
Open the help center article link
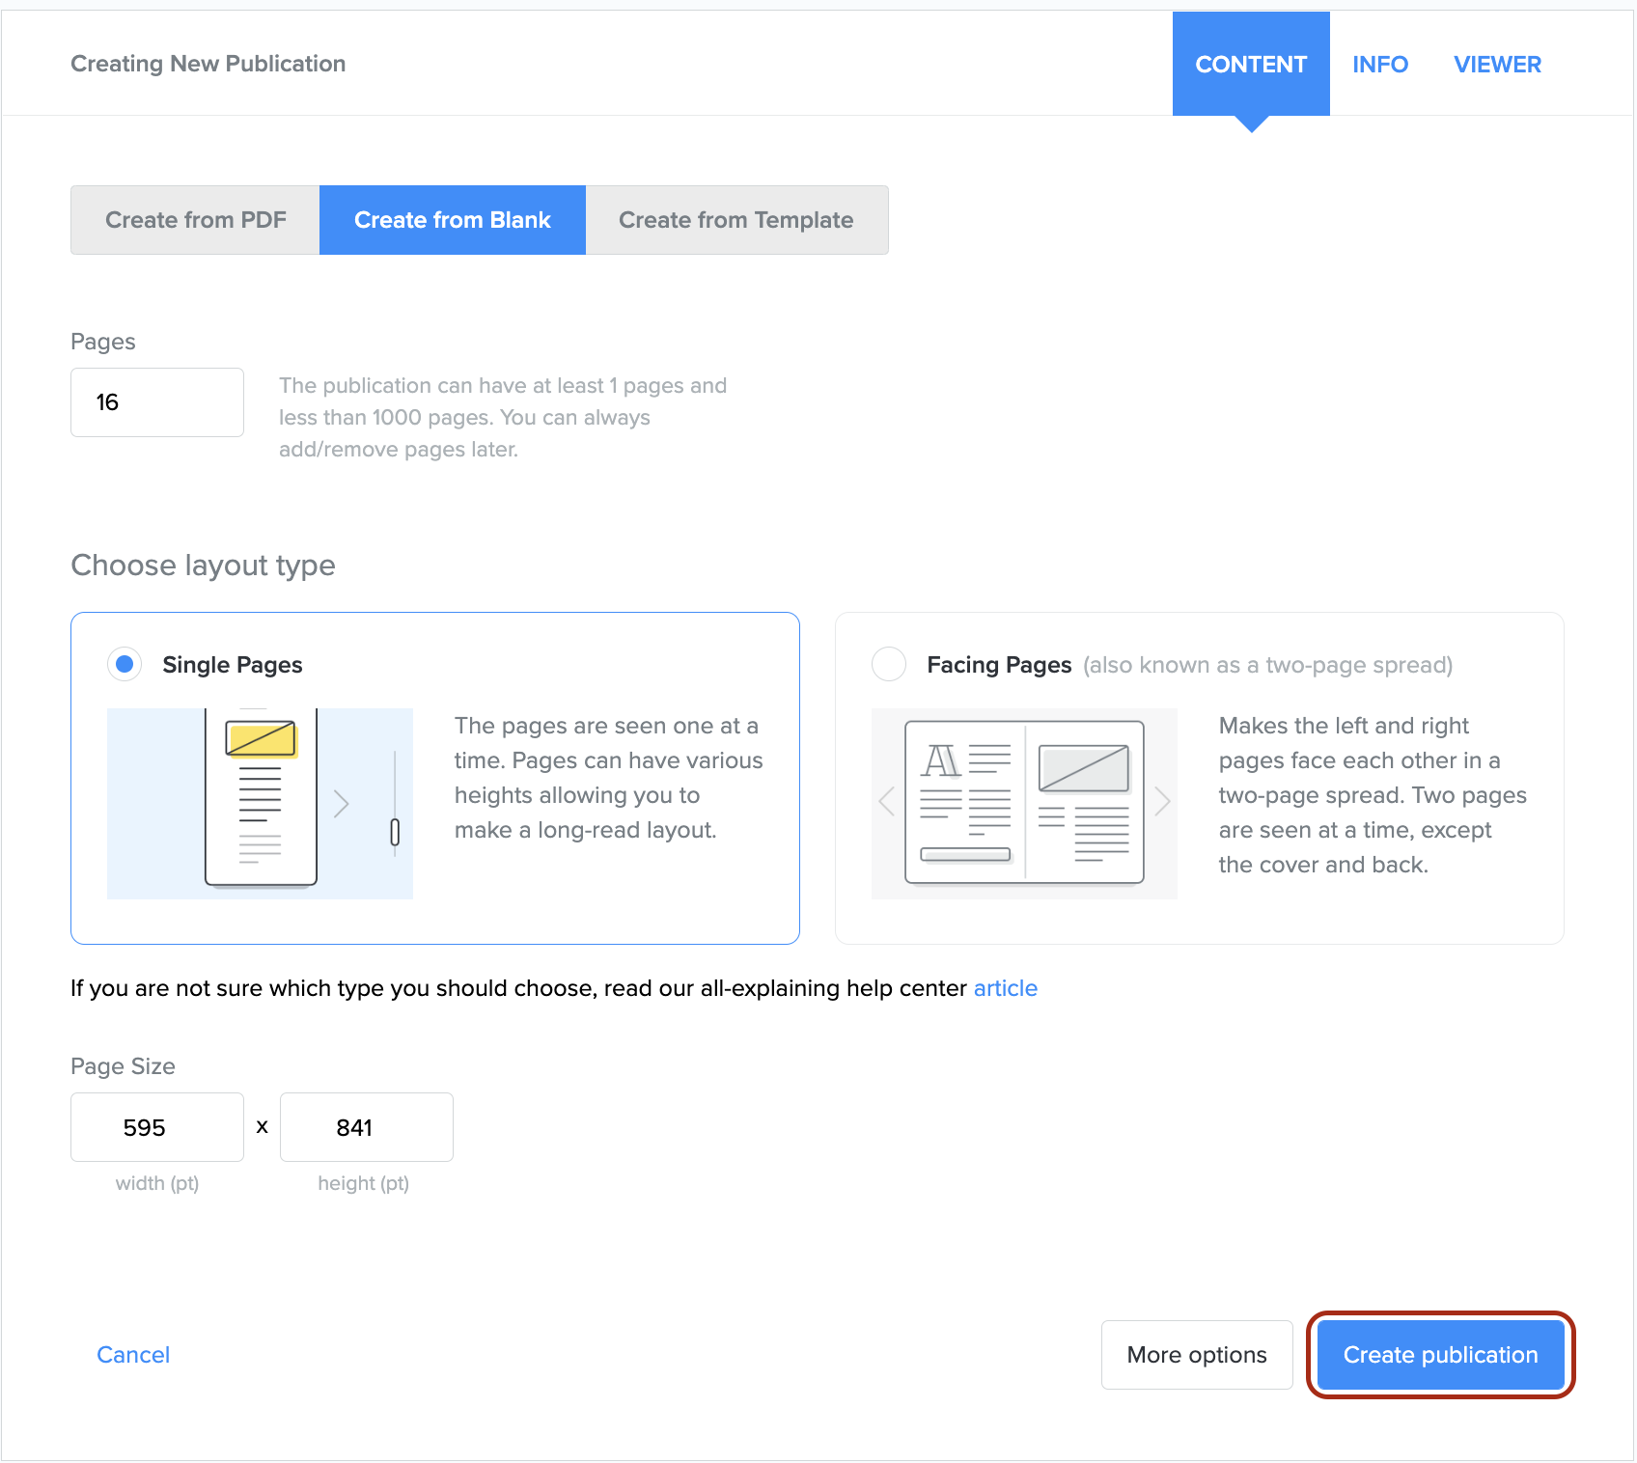tap(1005, 988)
